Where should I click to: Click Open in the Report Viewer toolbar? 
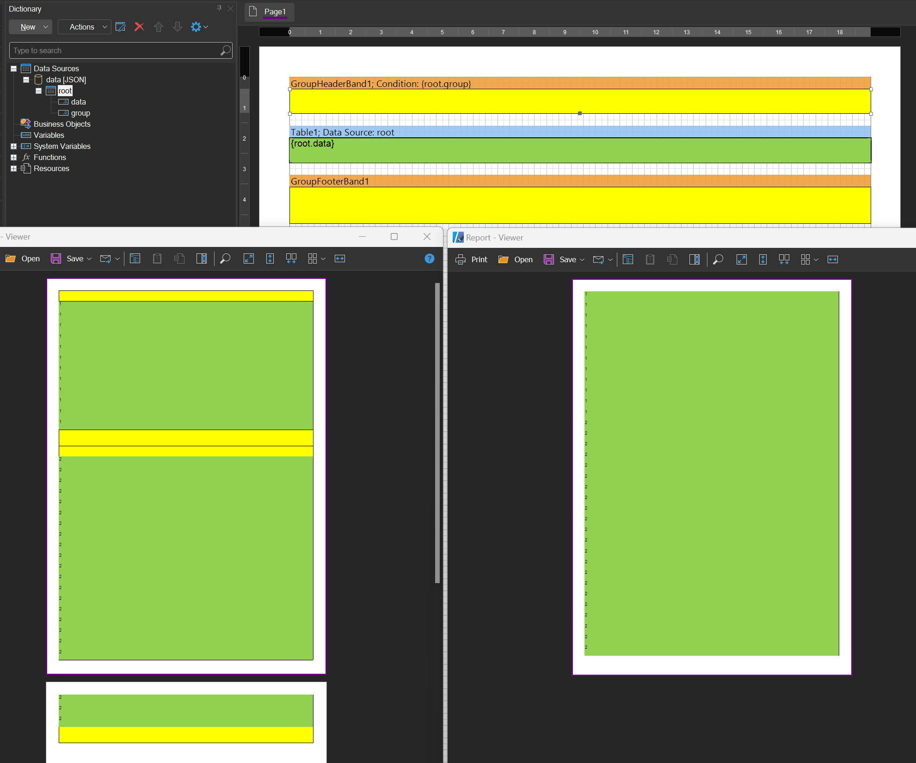[516, 259]
